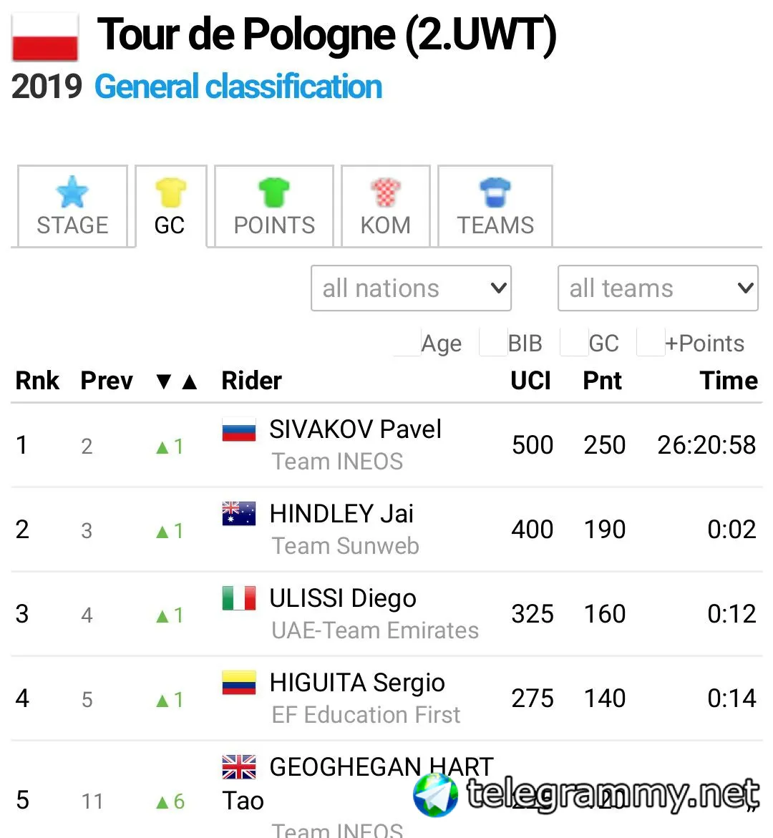Image resolution: width=773 pixels, height=838 pixels.
Task: Click the polka-dot KOM jersey icon
Action: coord(386,192)
